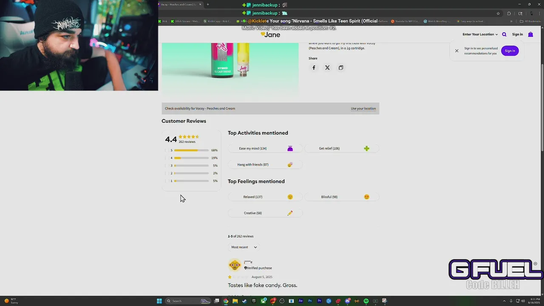Click the 5-star 68% rating bar

tap(191, 150)
